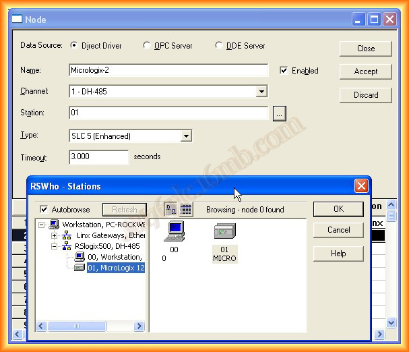Close the RSWho - Stations dialog
The image size is (409, 352).
(x=361, y=186)
